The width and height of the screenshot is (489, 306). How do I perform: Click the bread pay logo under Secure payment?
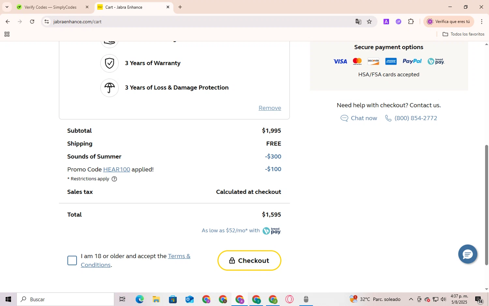[x=436, y=61]
